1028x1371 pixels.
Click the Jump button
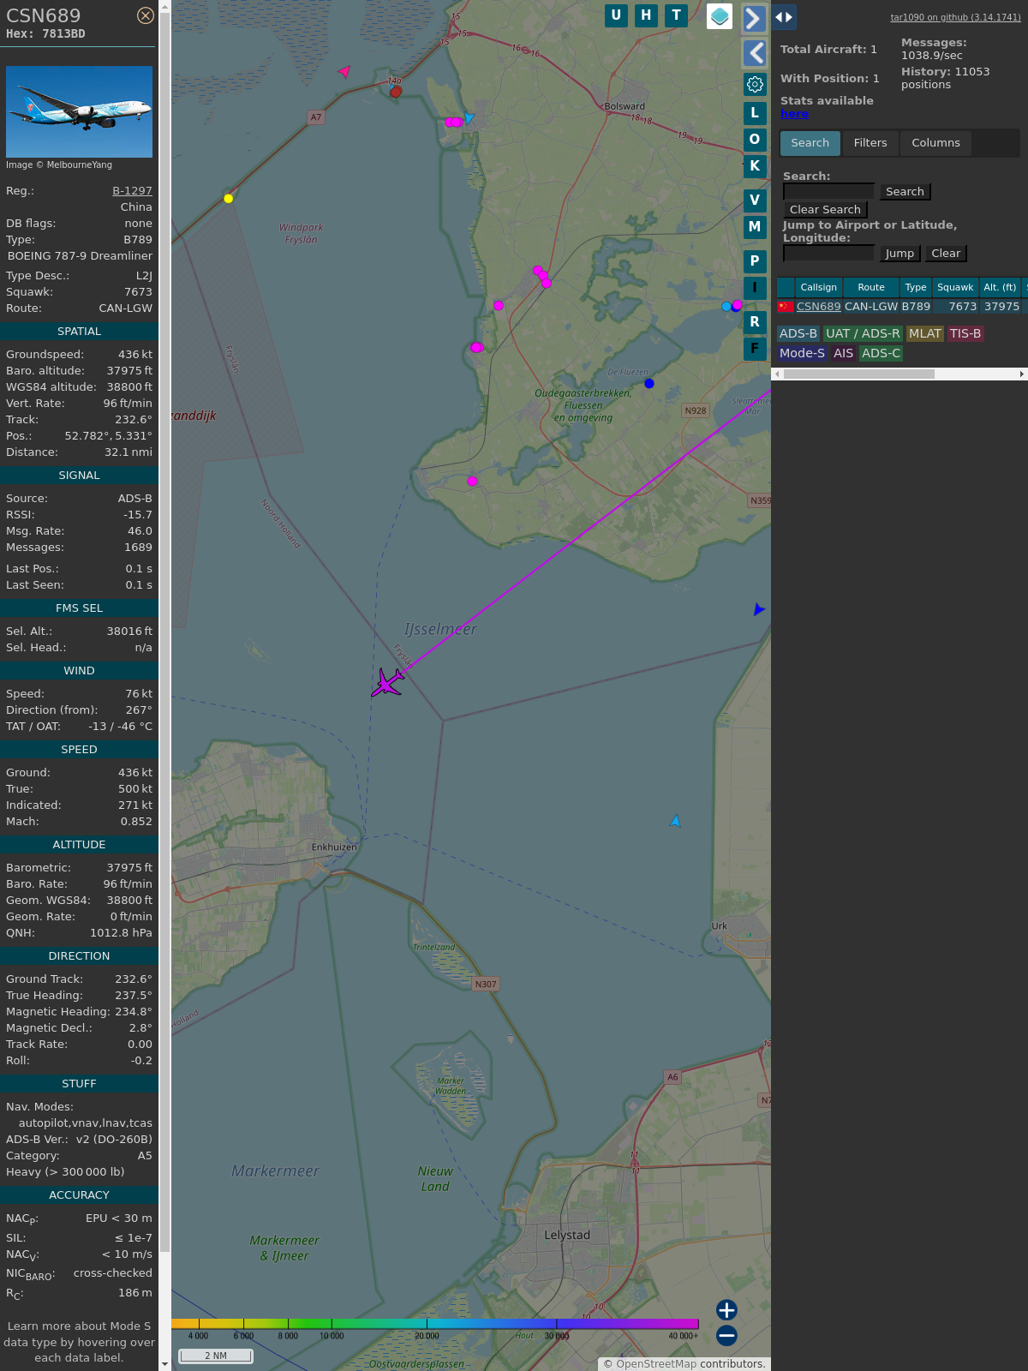(x=899, y=254)
